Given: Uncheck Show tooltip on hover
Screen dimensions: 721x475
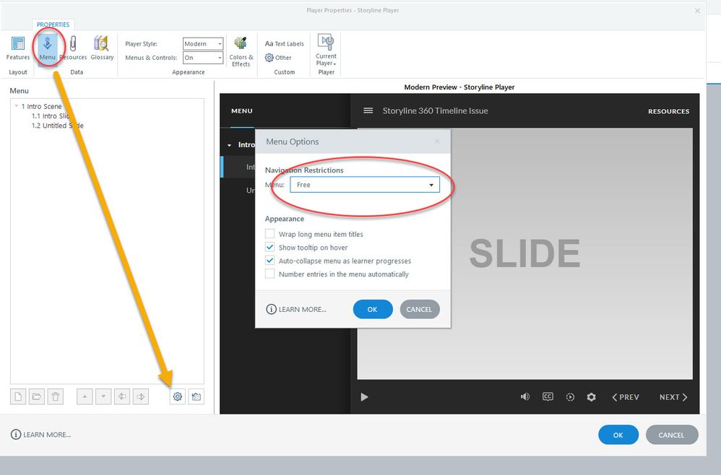Looking at the screenshot, I should tap(270, 248).
